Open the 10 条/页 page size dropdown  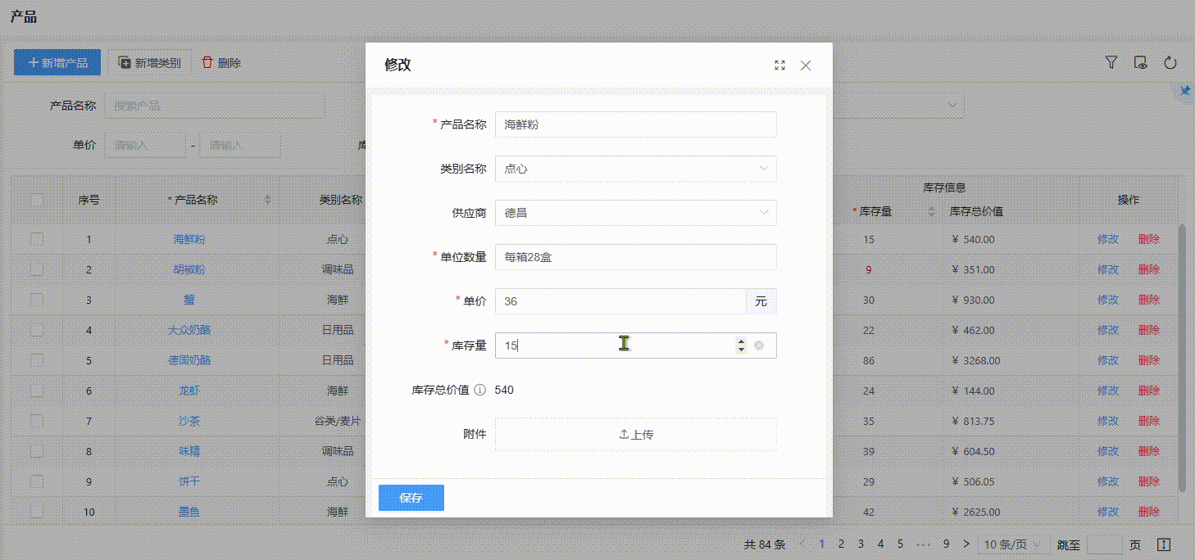[x=1015, y=544]
